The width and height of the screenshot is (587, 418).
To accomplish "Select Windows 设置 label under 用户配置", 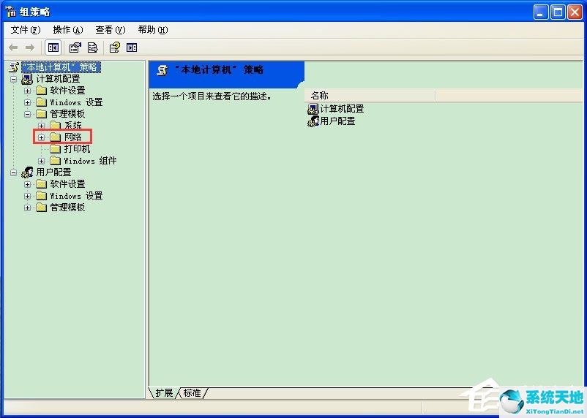I will 76,196.
